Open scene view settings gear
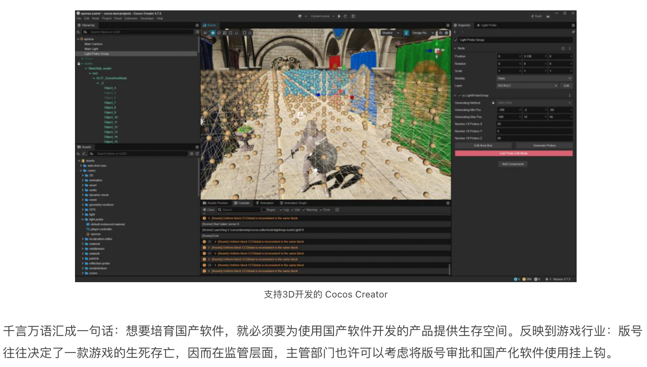647x367 pixels. coord(447,33)
